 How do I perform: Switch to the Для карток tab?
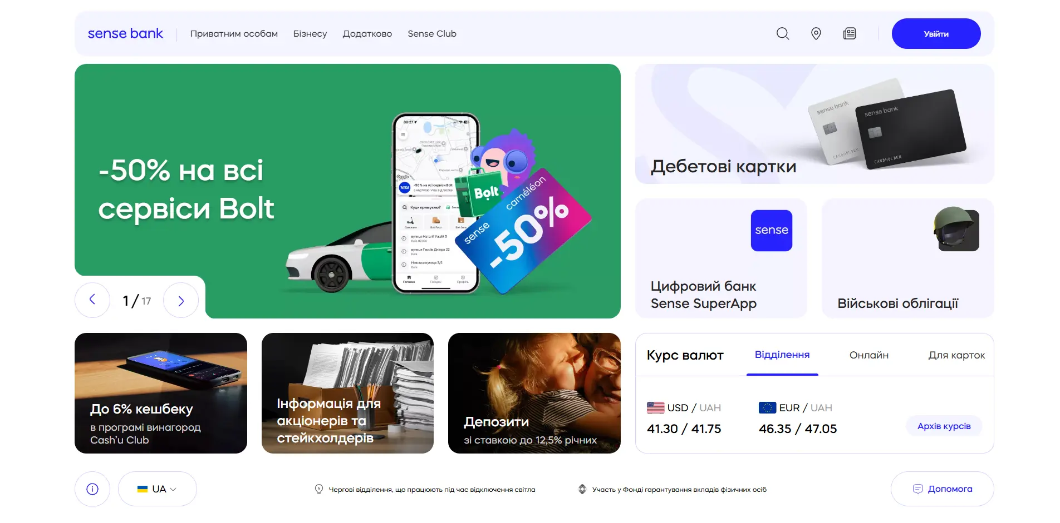[956, 355]
